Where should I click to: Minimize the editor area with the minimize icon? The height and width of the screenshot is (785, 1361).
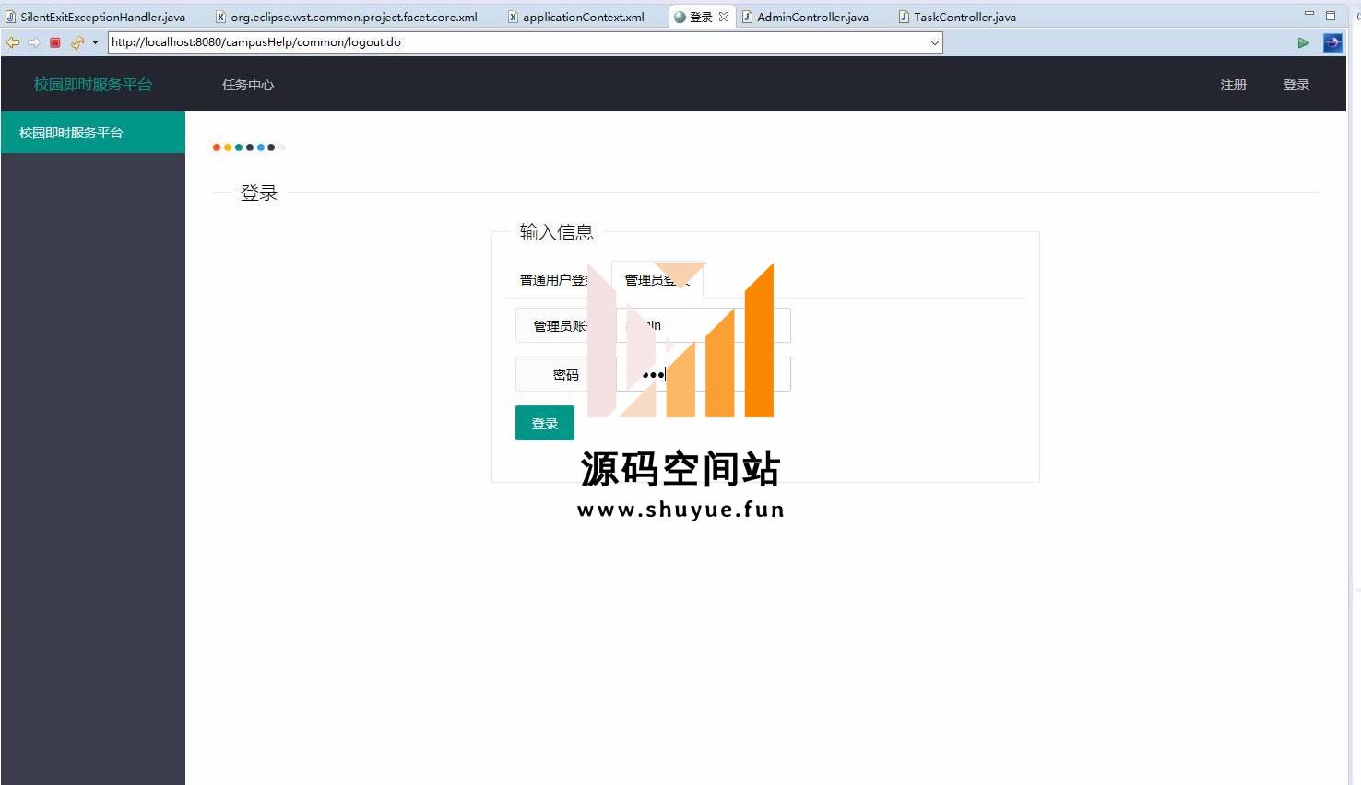[1308, 14]
